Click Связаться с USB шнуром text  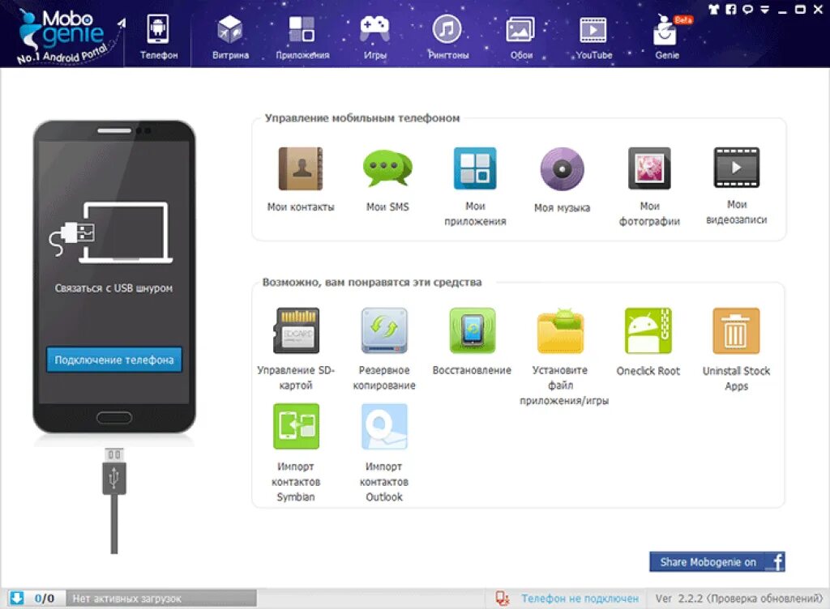coord(113,288)
